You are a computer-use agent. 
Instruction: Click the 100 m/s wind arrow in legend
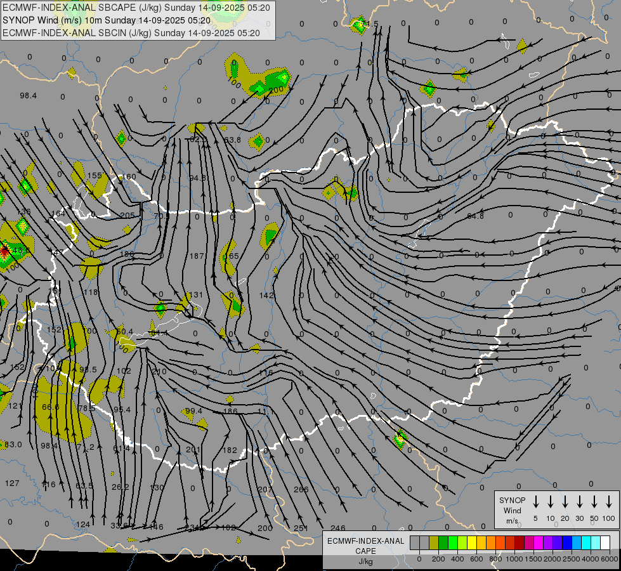609,502
